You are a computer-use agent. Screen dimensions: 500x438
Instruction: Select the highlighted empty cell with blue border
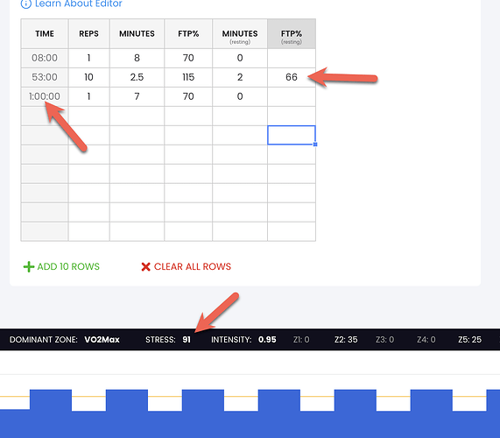pyautogui.click(x=292, y=135)
